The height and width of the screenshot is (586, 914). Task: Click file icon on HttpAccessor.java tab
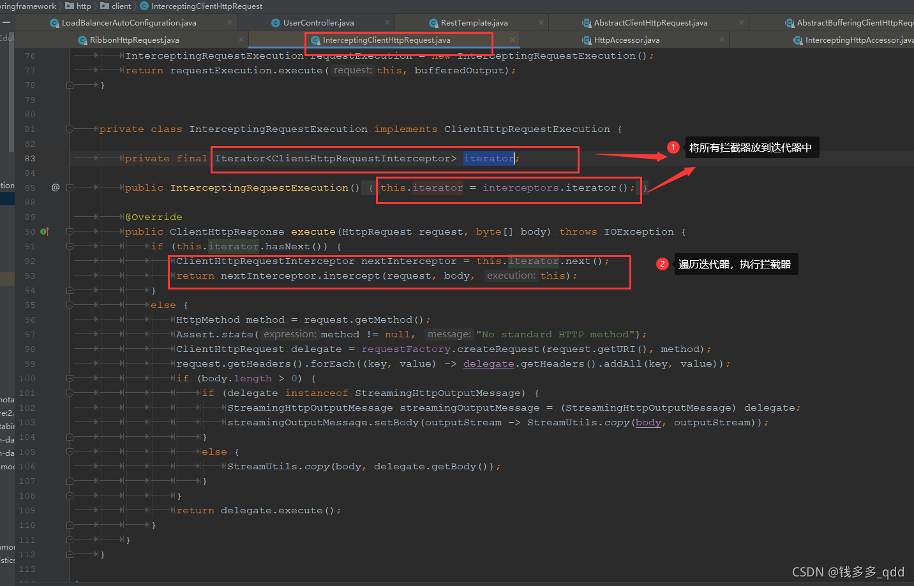point(587,40)
